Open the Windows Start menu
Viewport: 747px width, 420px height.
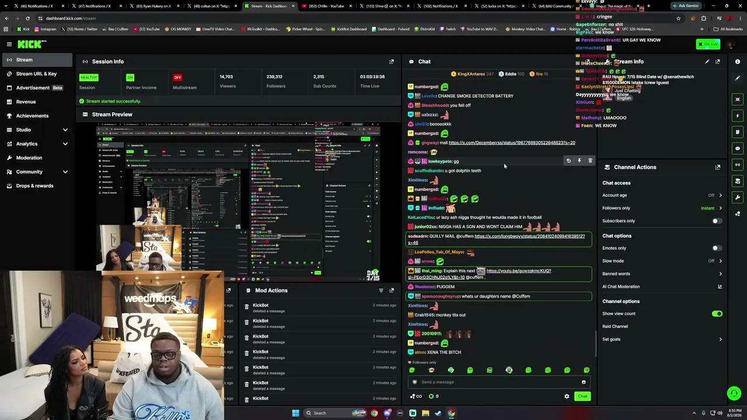pyautogui.click(x=295, y=413)
